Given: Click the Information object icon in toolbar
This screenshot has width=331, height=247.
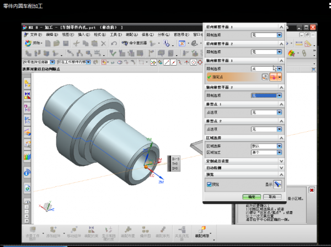Looking at the screenshot, I should [x=167, y=44].
